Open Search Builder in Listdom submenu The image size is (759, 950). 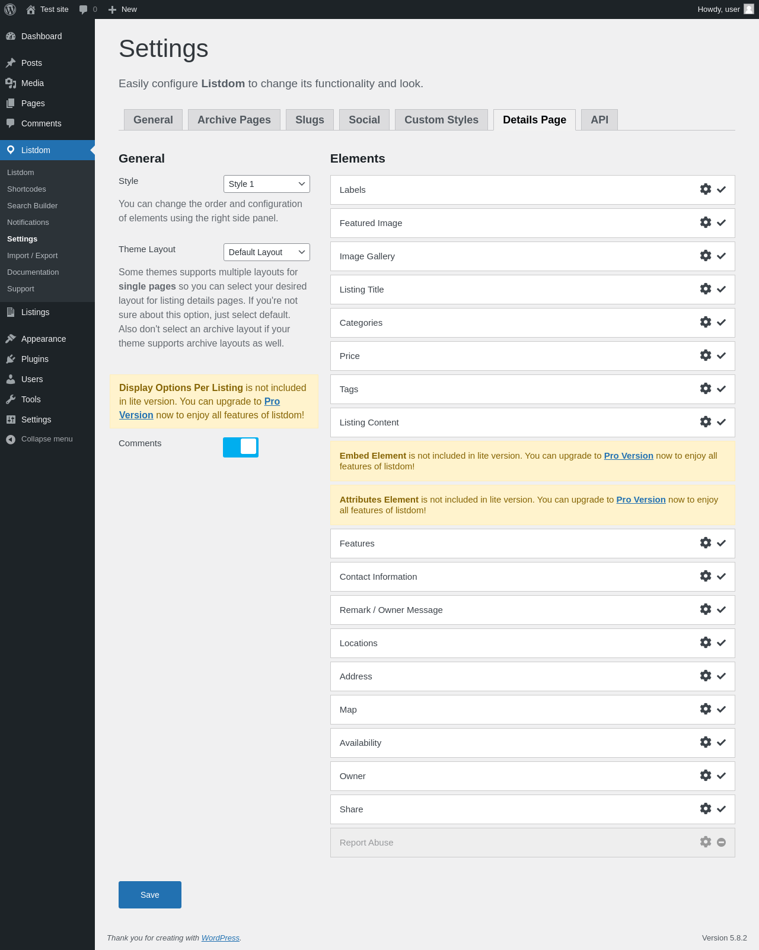tap(33, 206)
